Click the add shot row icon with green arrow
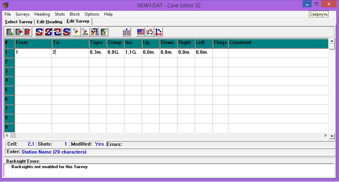This screenshot has height=182, width=339. coord(10,32)
